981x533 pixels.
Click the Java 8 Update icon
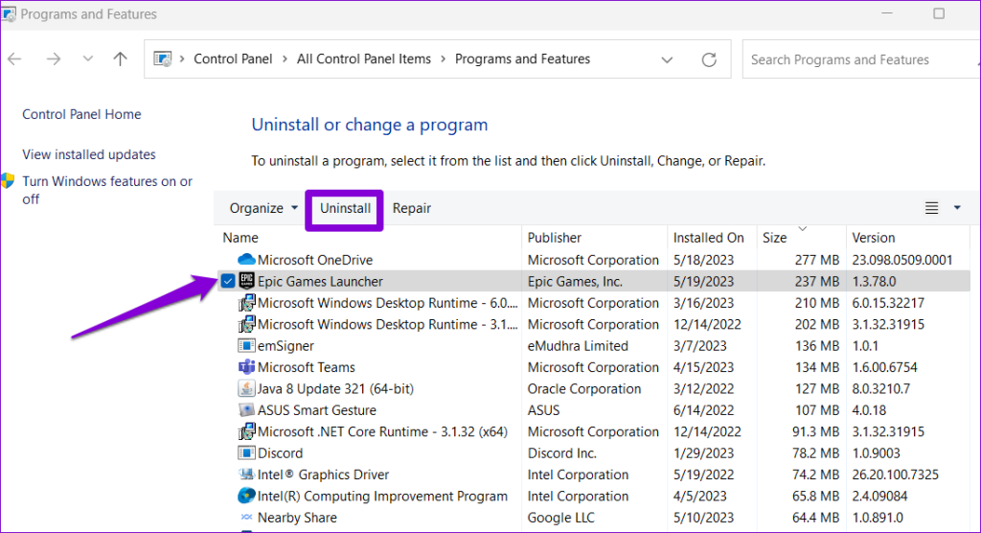[x=246, y=388]
